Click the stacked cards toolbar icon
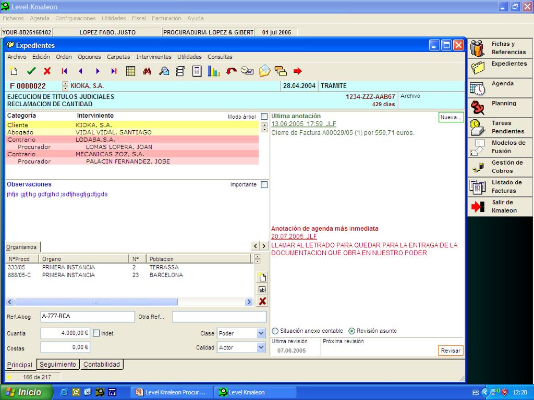The image size is (534, 400). click(x=180, y=71)
